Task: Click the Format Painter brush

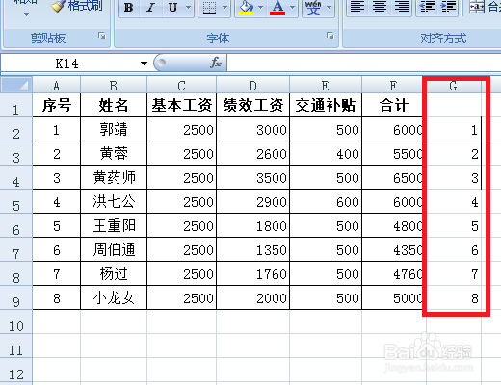Action: click(58, 6)
